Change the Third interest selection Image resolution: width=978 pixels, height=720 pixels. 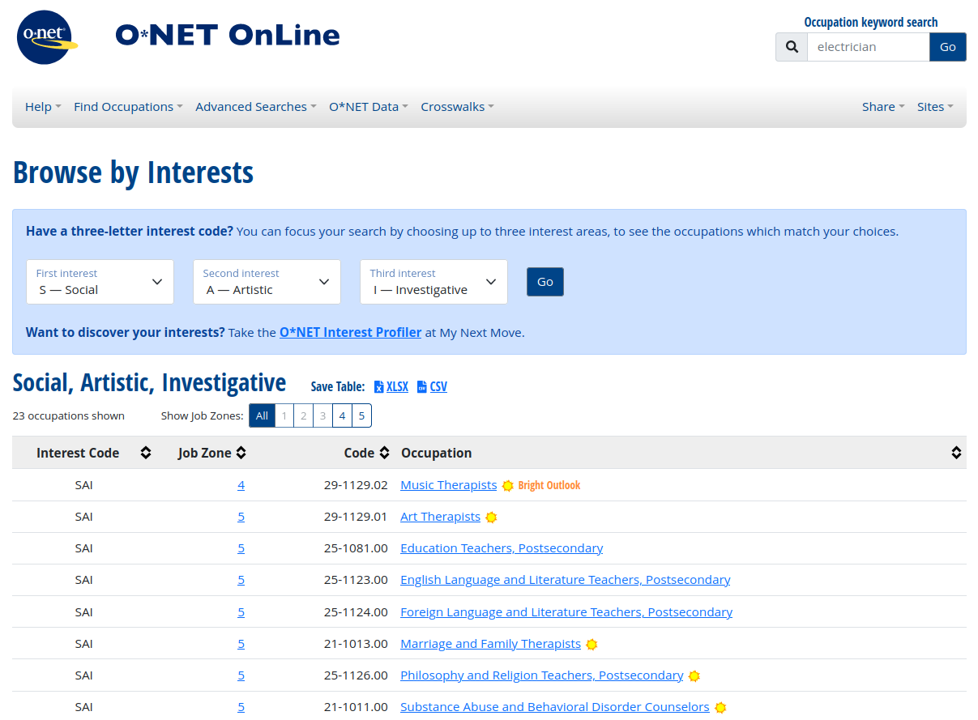pos(433,282)
